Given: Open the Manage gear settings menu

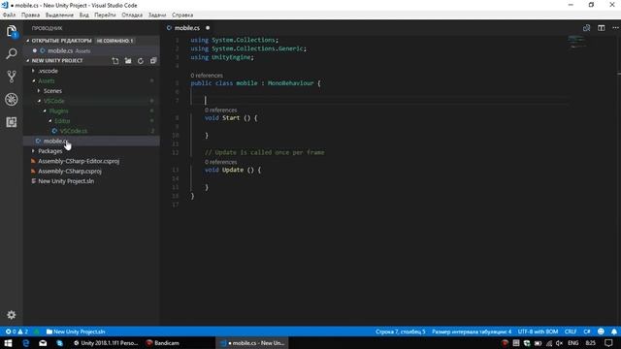Looking at the screenshot, I should tap(12, 315).
